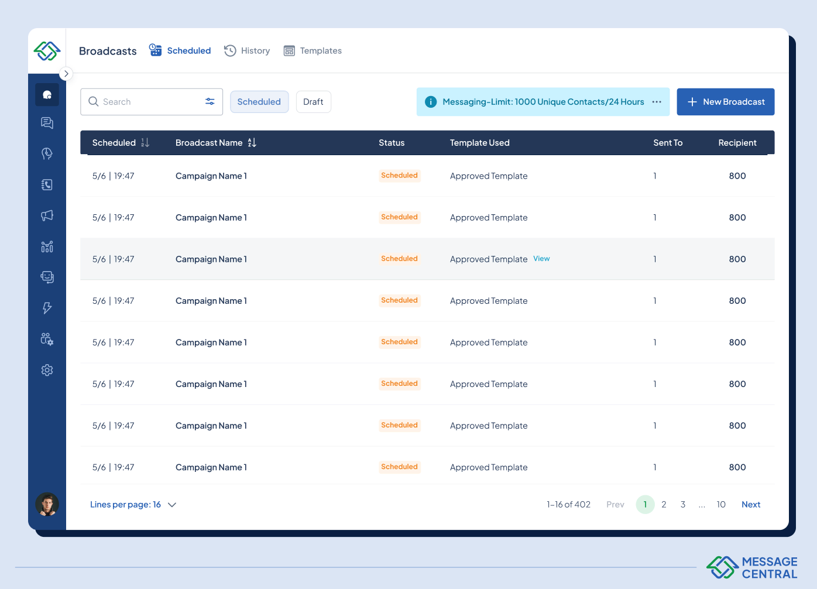The width and height of the screenshot is (817, 589).
Task: Switch to the Templates tab
Action: [313, 51]
